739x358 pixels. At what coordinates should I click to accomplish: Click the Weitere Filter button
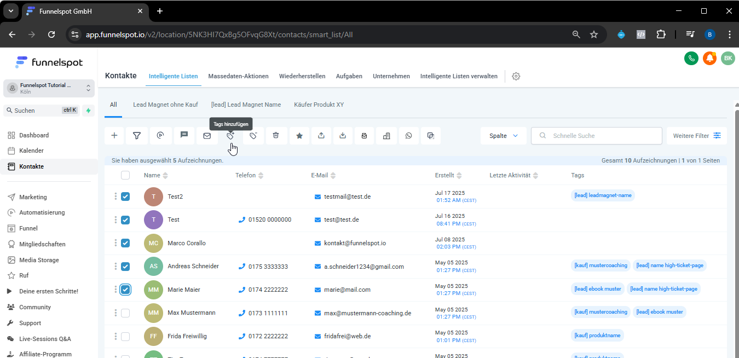(697, 136)
